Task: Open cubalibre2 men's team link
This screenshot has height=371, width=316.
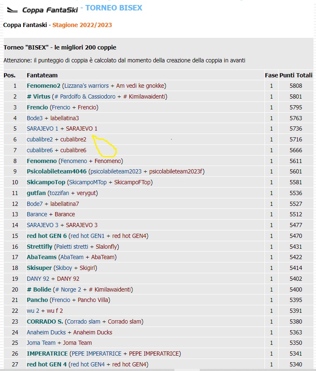Action: coord(40,139)
